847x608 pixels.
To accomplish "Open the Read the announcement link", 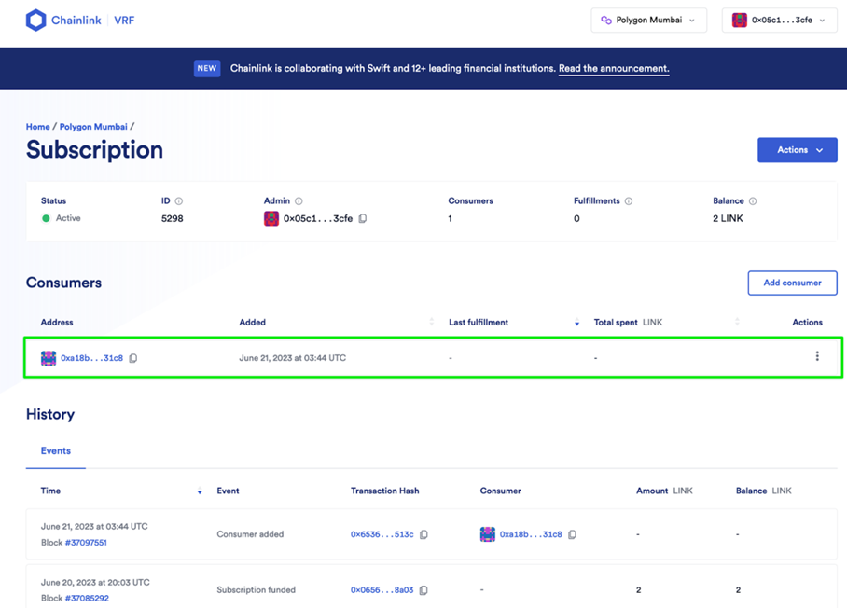I will point(614,69).
